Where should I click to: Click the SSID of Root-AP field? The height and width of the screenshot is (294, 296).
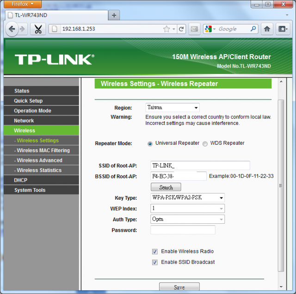click(200, 165)
